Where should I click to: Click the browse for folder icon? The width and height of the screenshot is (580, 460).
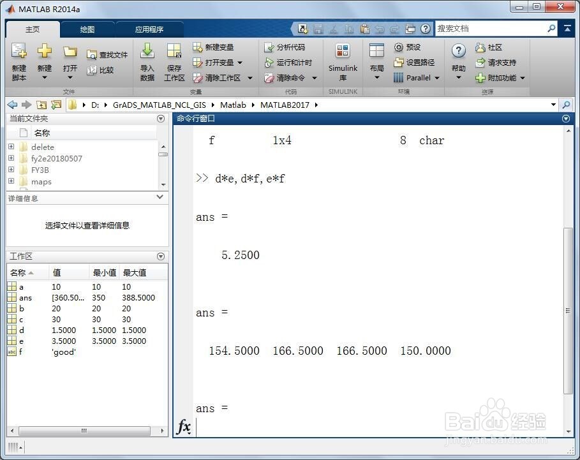(56, 105)
